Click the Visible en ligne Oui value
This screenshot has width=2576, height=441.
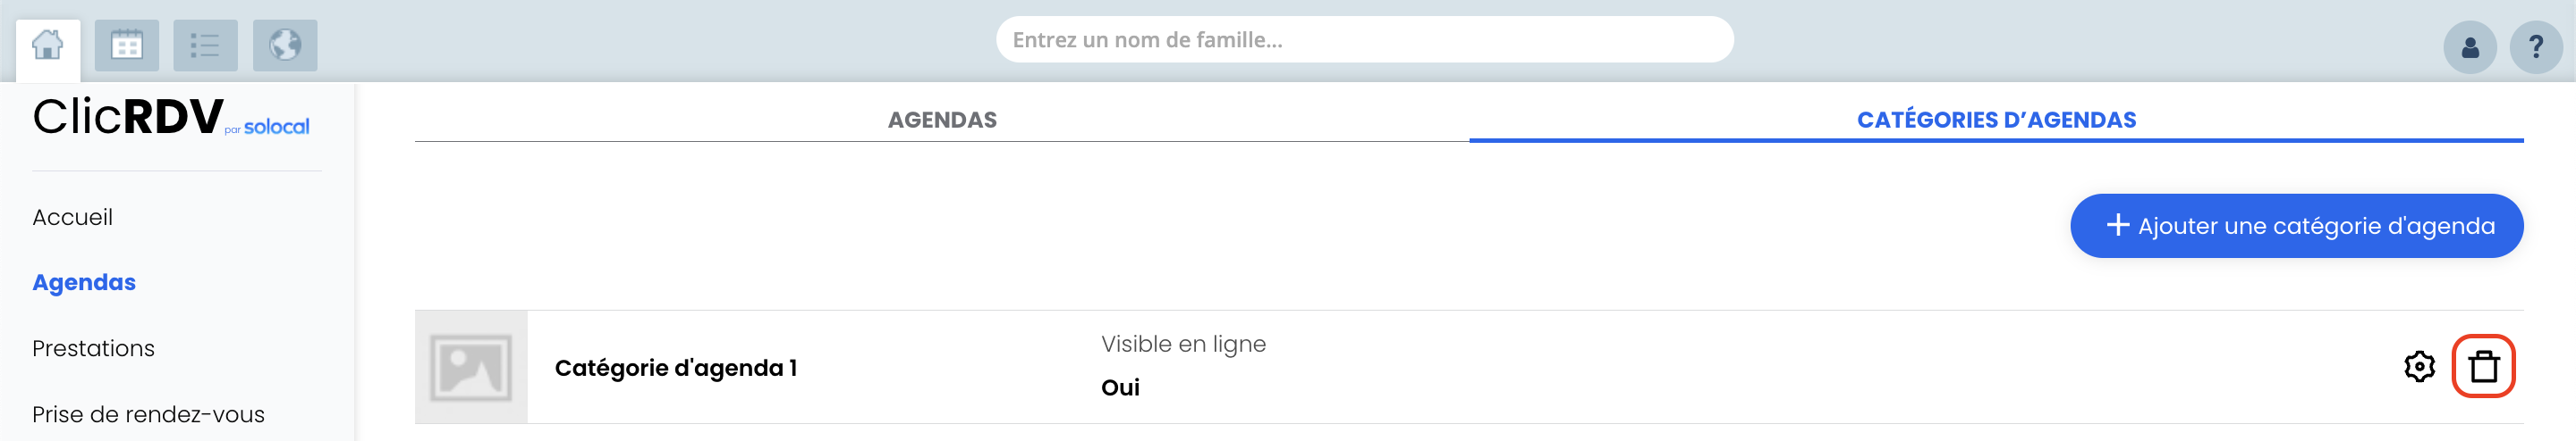1120,388
